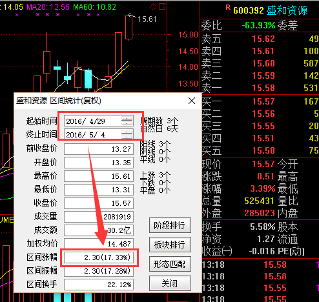The width and height of the screenshot is (319, 302).
Task: Click the 买一 price 15.57 row
Action: click(260, 101)
